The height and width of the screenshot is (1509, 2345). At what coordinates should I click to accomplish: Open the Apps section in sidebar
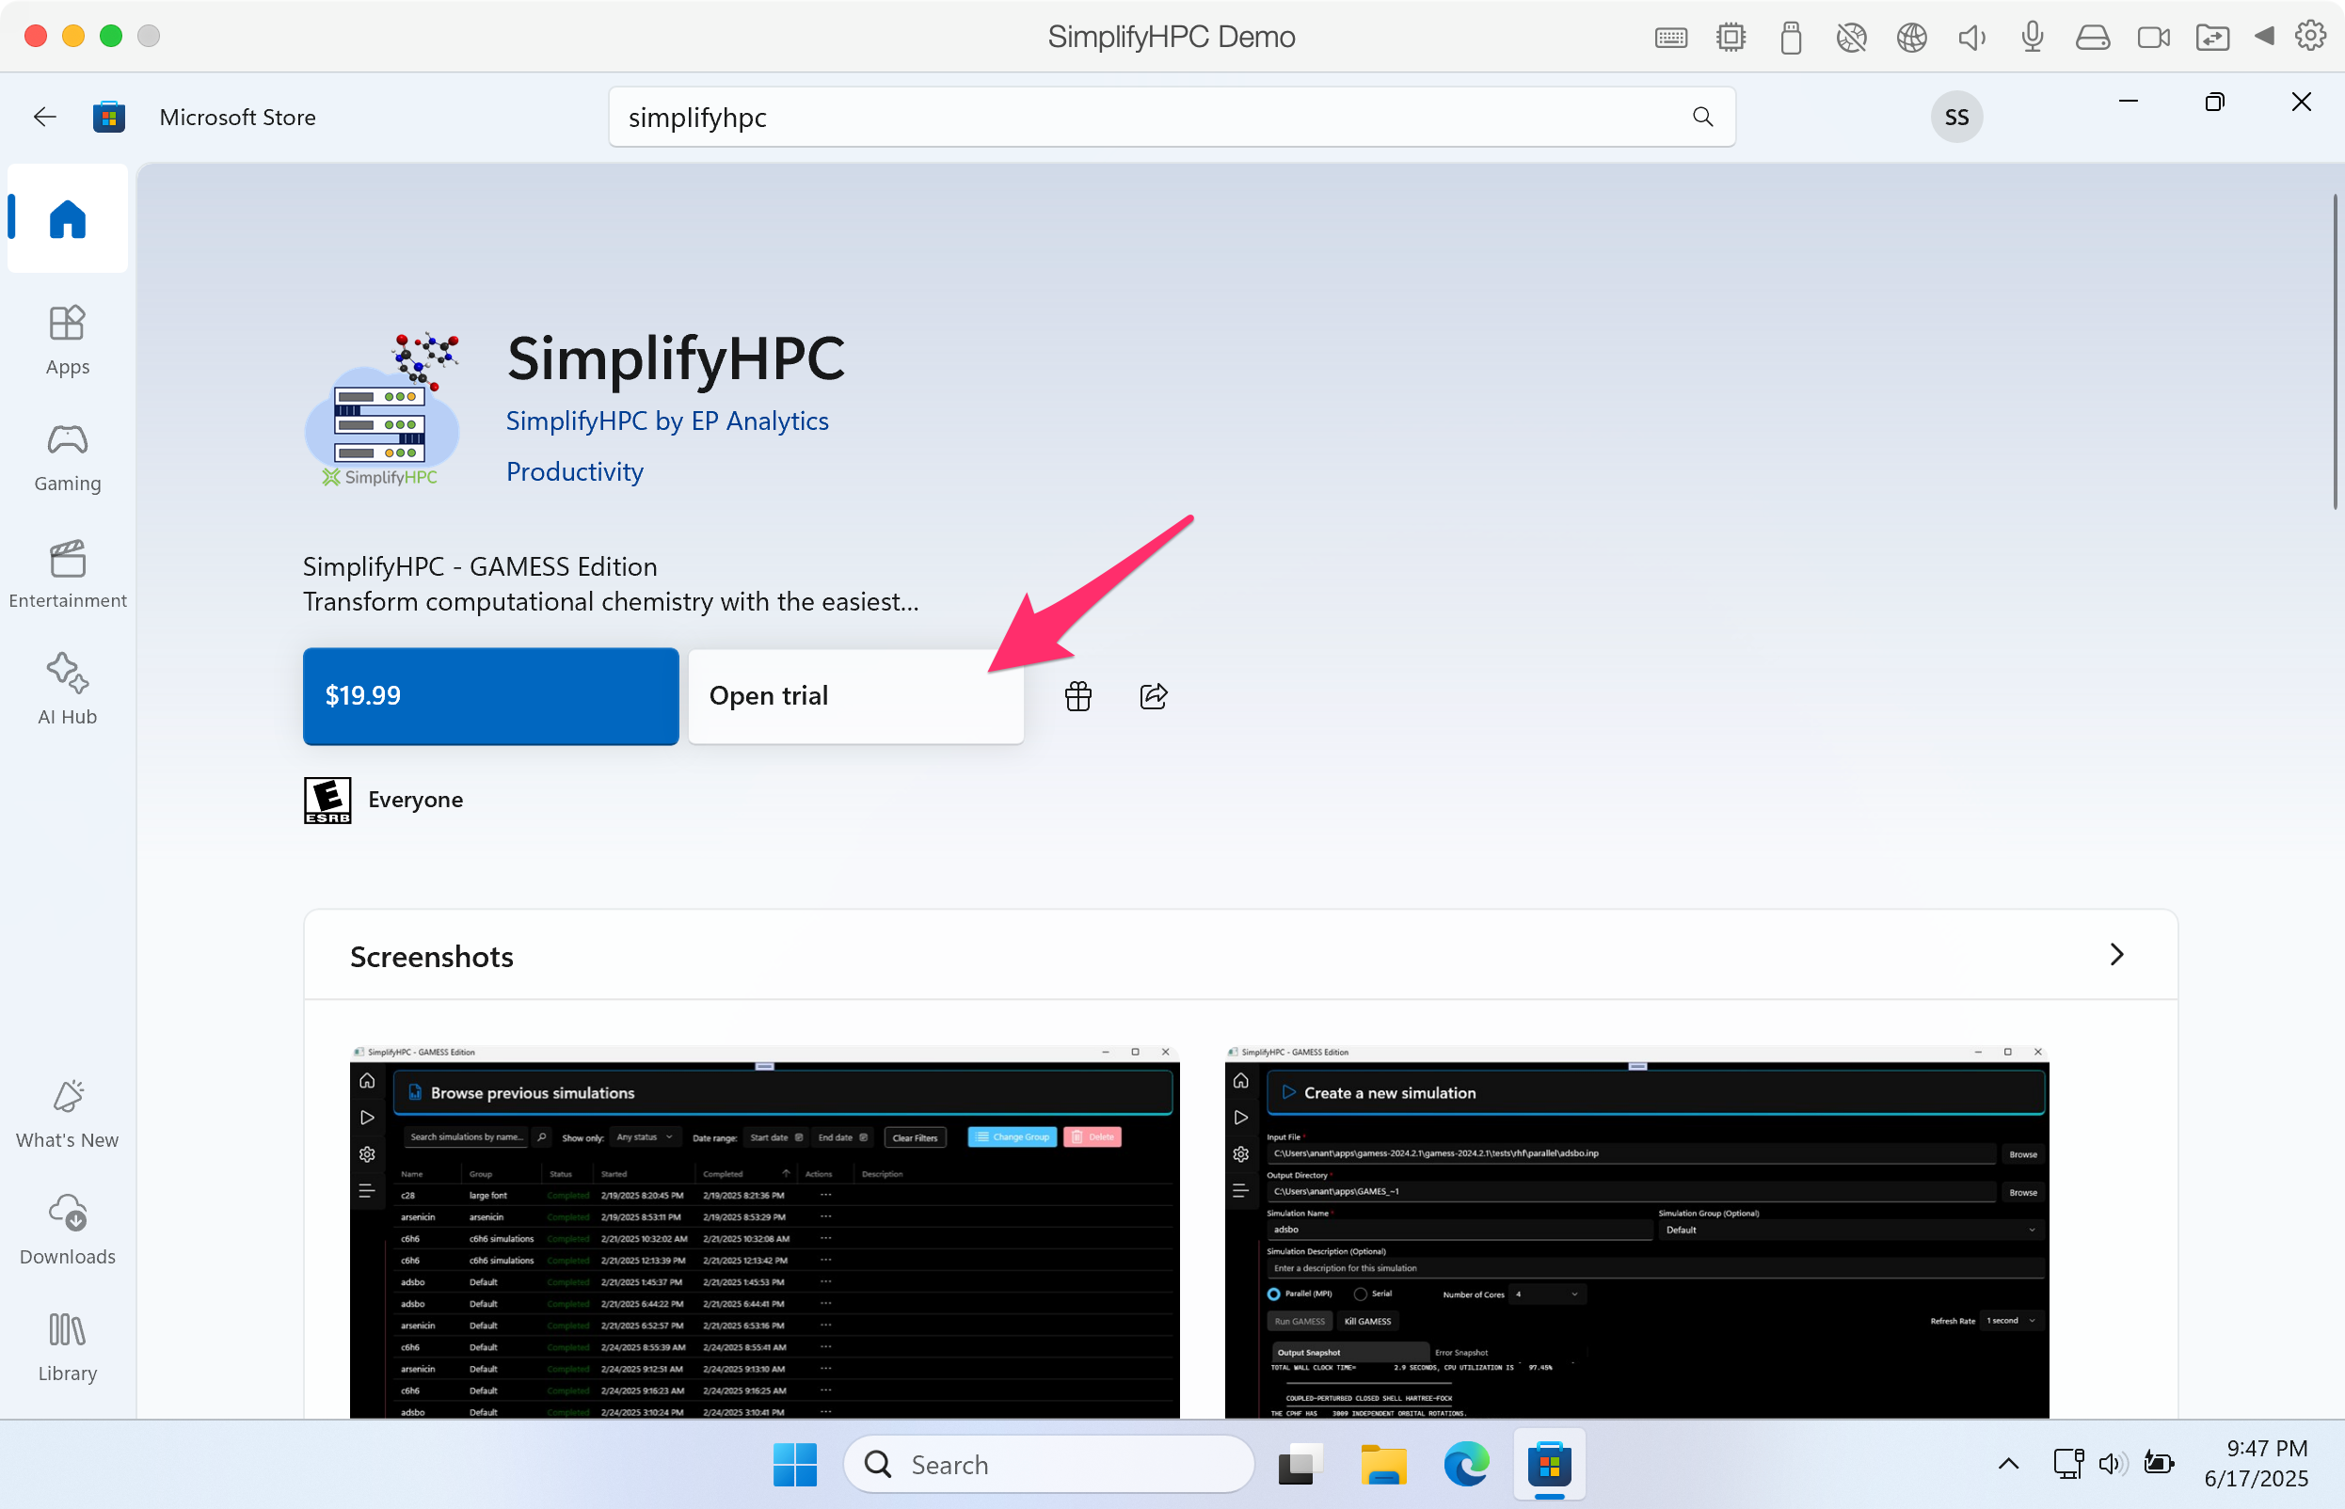[x=67, y=339]
